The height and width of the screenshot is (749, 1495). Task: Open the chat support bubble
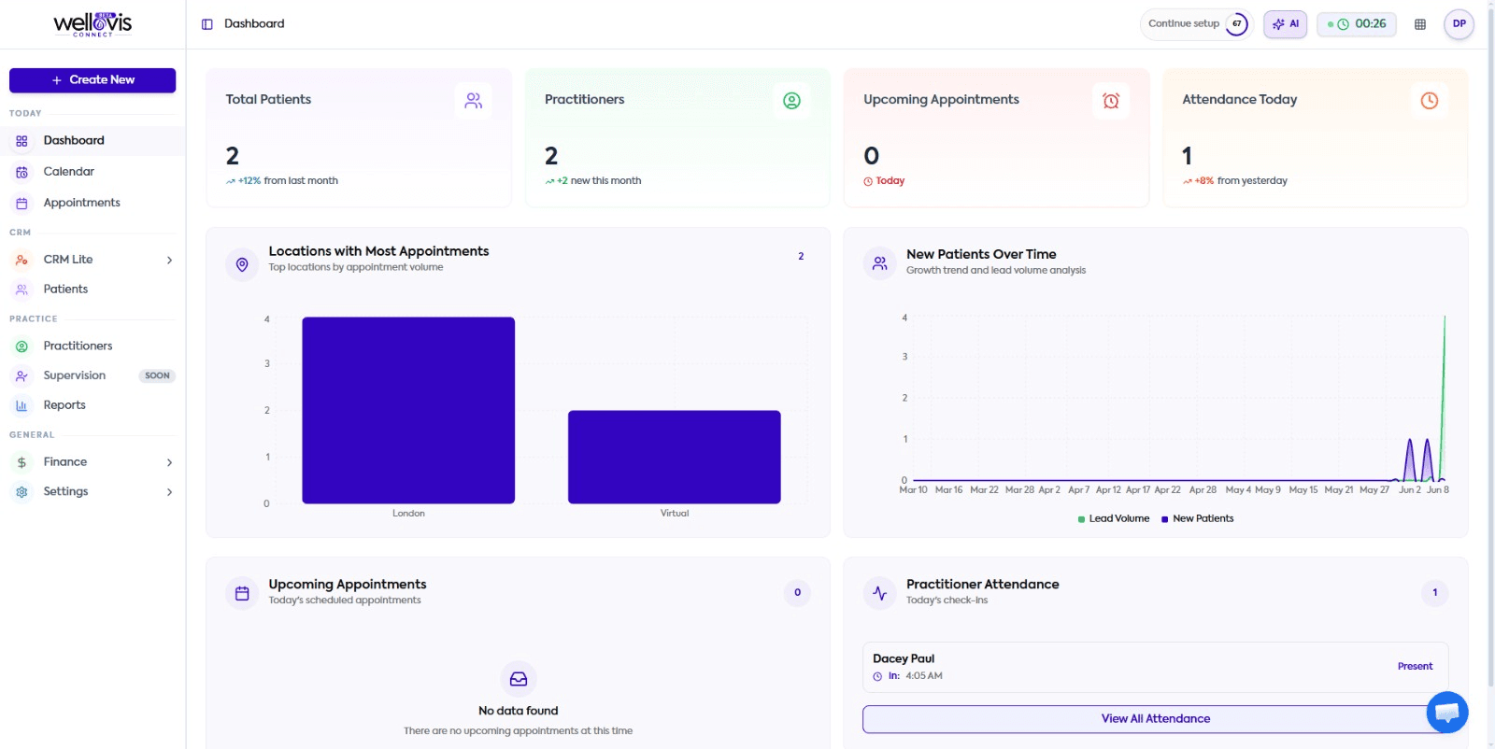(x=1447, y=713)
